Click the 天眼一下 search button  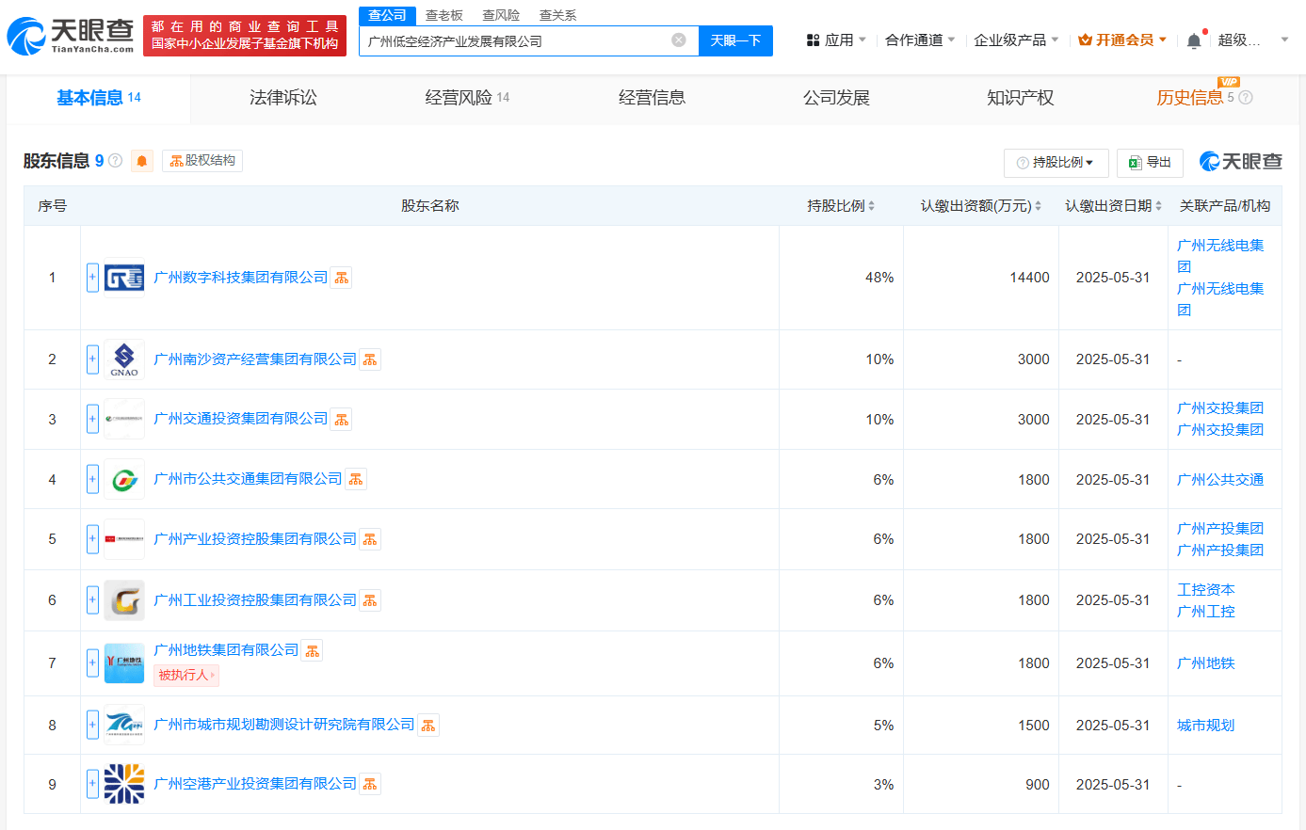click(x=735, y=40)
